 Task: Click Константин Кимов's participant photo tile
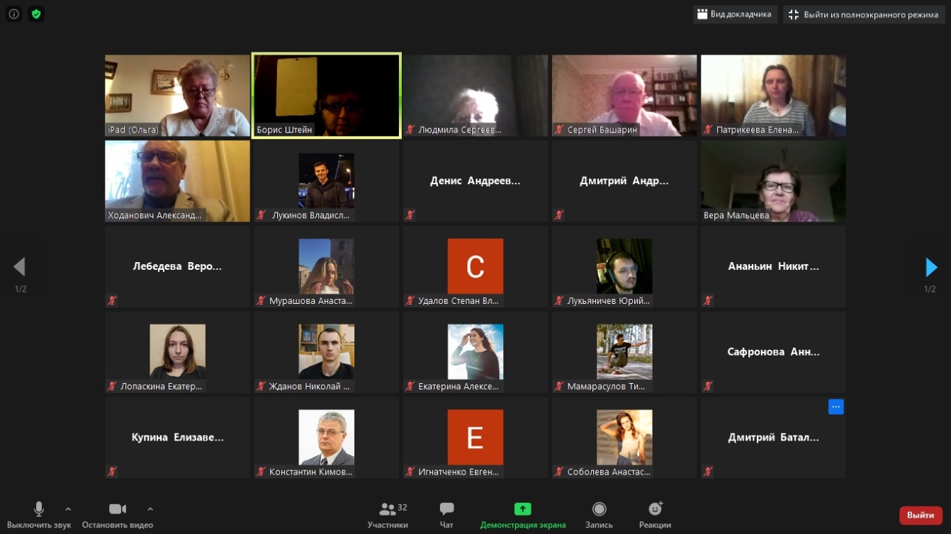(x=326, y=437)
